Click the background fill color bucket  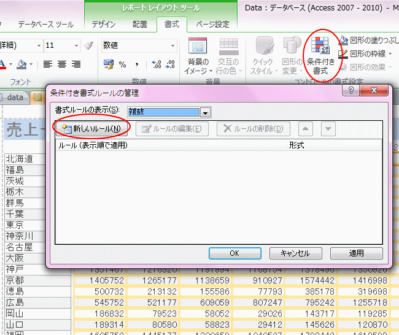point(21,64)
